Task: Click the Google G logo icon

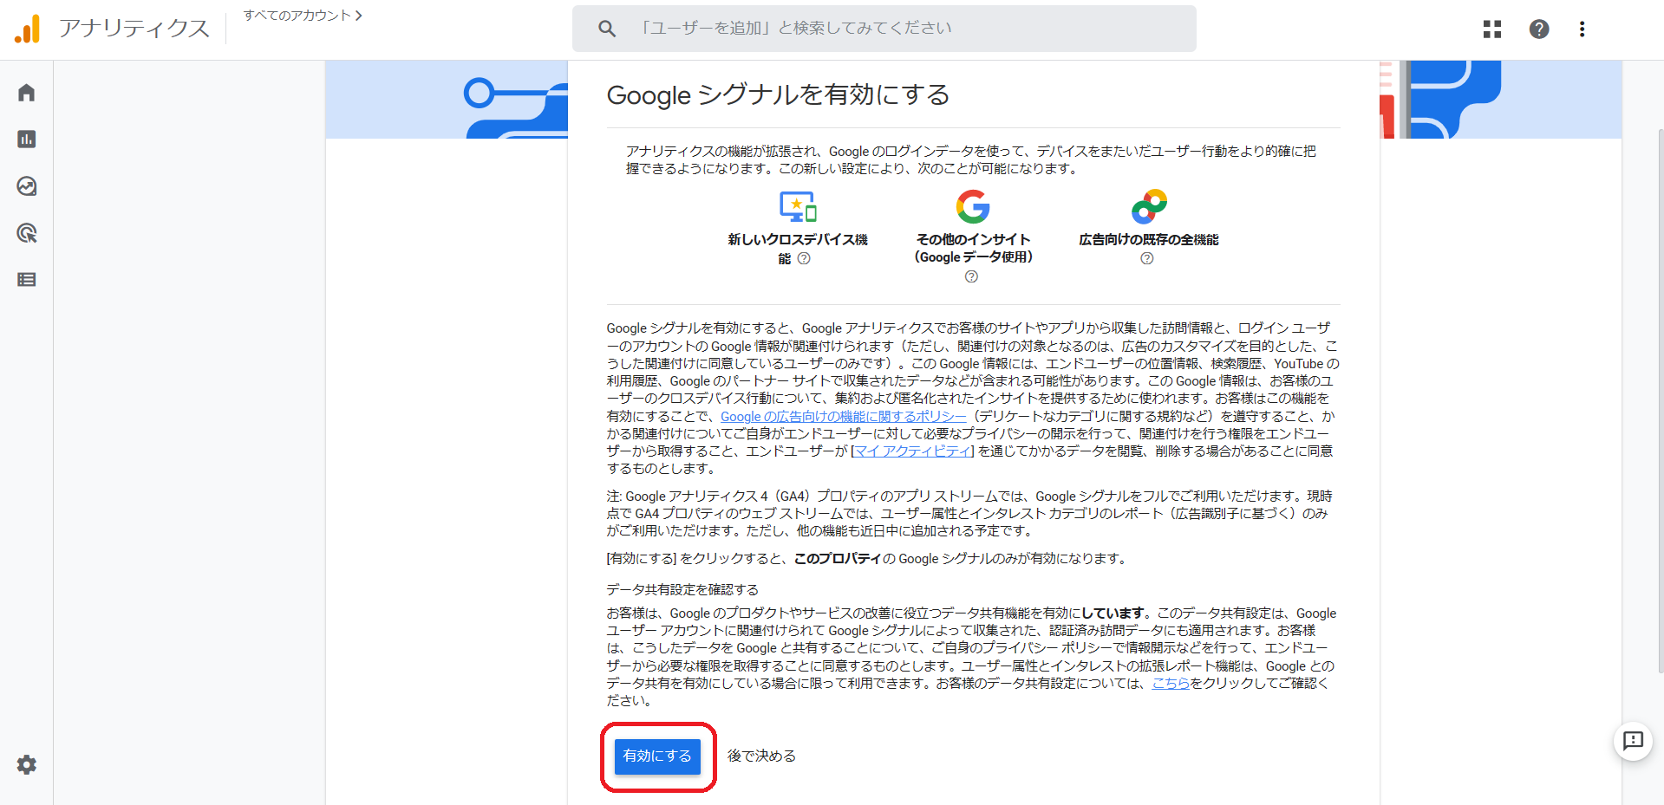Action: (x=973, y=206)
